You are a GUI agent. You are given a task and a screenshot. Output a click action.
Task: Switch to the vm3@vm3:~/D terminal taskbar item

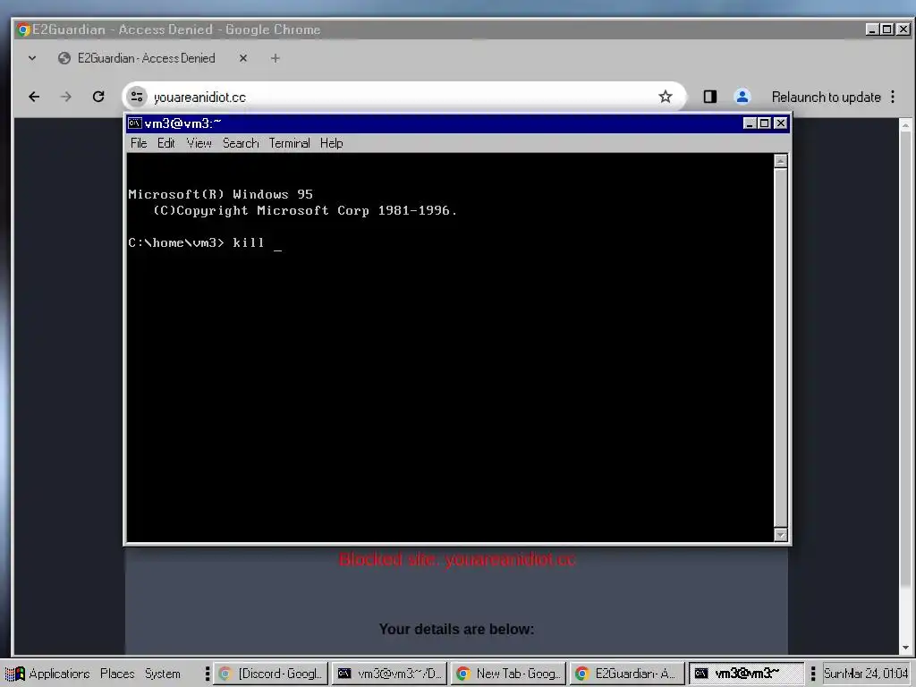coord(390,674)
